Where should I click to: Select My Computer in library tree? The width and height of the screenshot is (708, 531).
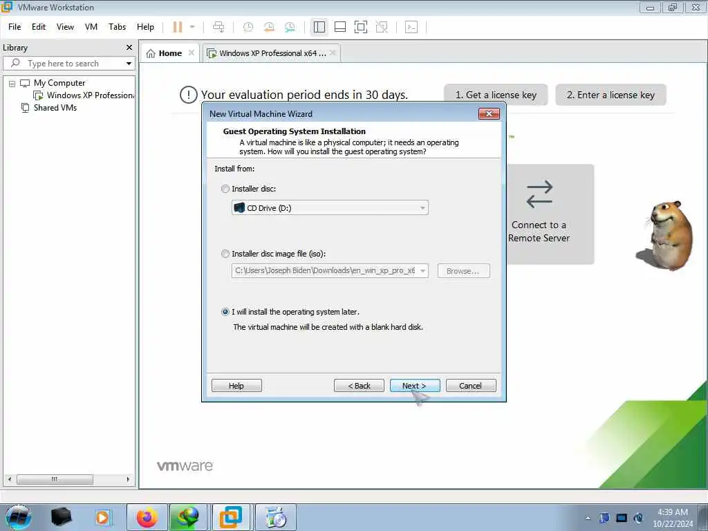pyautogui.click(x=59, y=83)
